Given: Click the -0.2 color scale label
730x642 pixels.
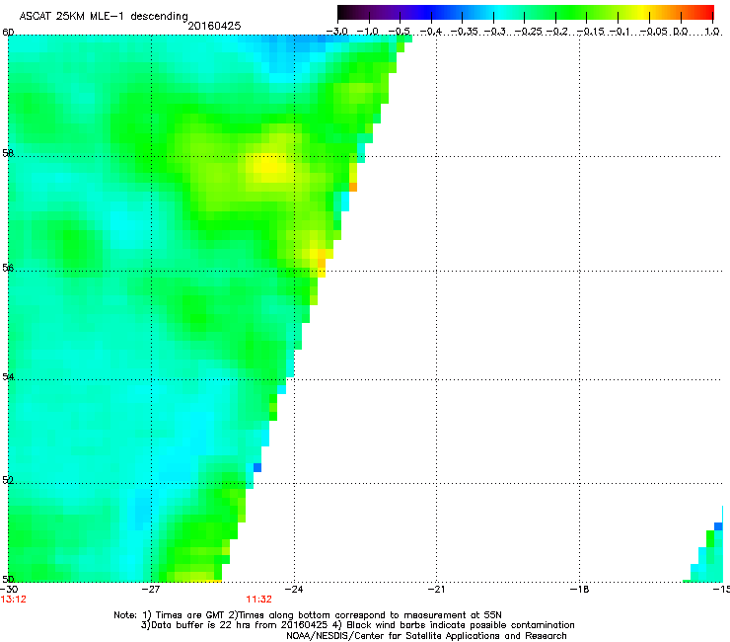Looking at the screenshot, I should tap(556, 32).
